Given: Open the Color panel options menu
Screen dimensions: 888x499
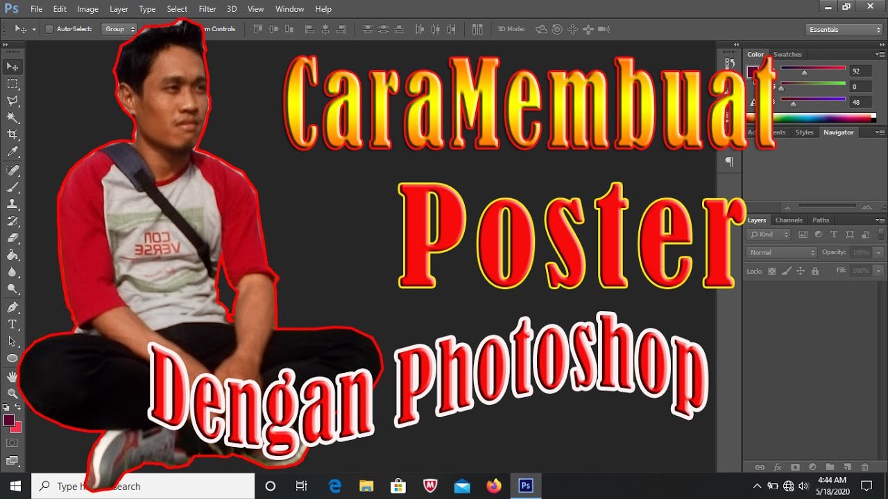Looking at the screenshot, I should click(880, 54).
